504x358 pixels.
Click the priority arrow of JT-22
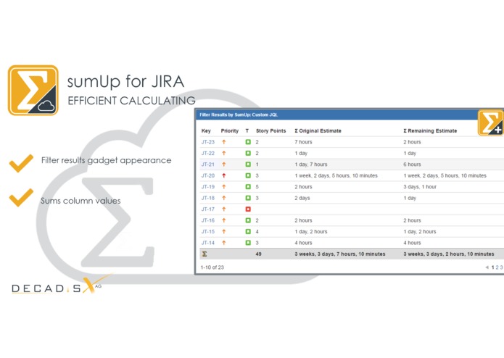click(x=224, y=153)
